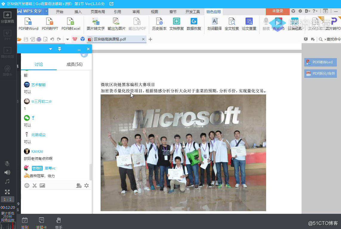This screenshot has width=341, height=229.
Task: Click the PDF拆分/合并 side panel button
Action: click(x=320, y=73)
